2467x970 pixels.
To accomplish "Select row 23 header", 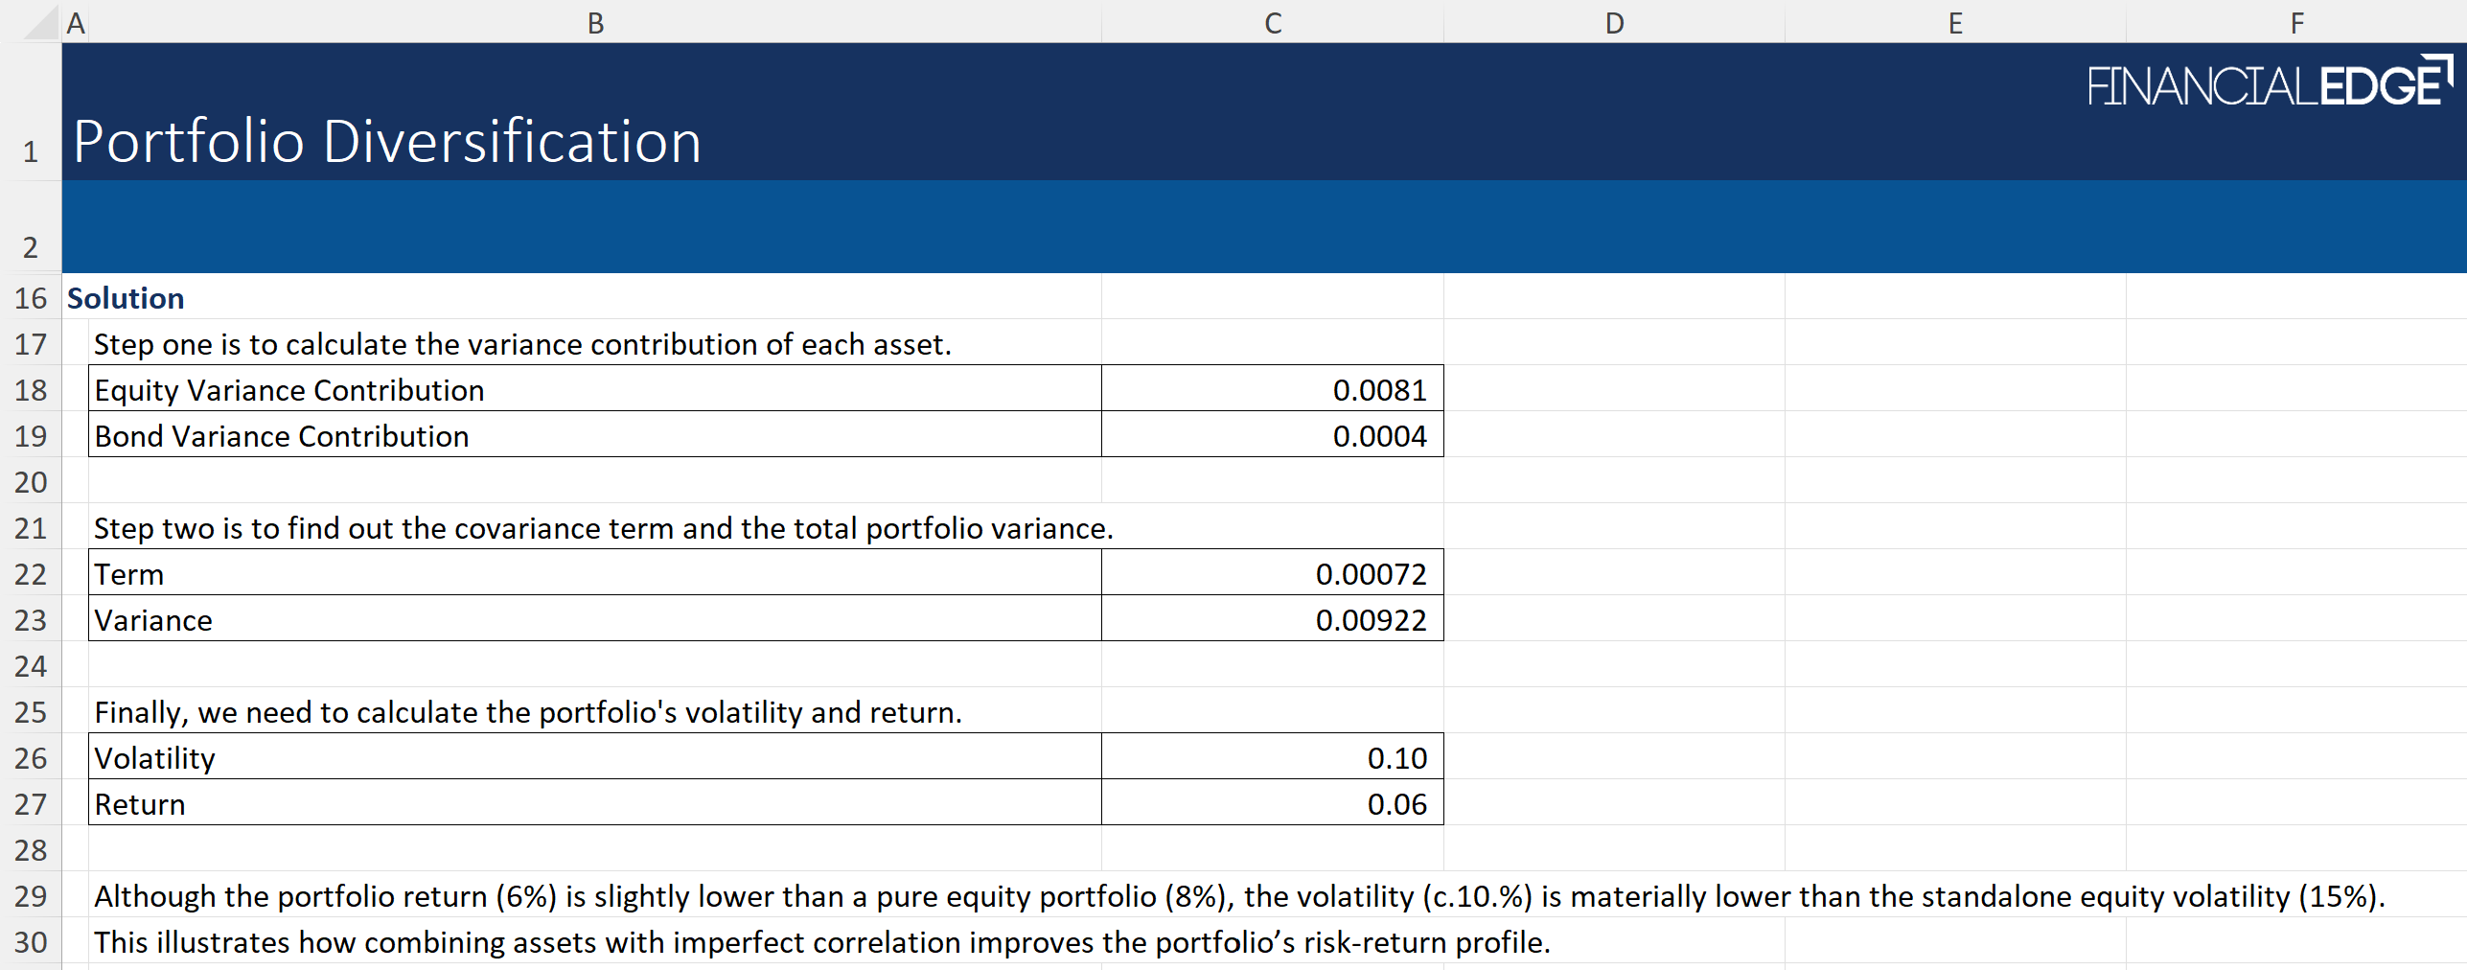I will (x=31, y=620).
